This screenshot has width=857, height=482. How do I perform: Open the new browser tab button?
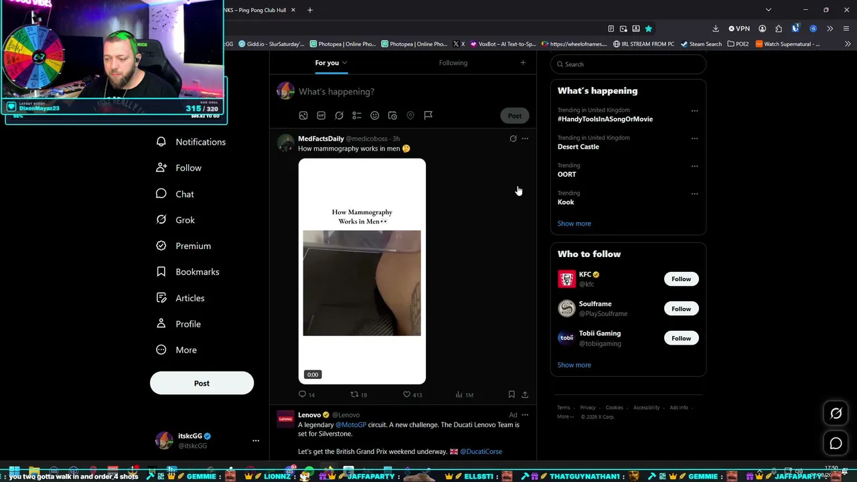point(309,10)
